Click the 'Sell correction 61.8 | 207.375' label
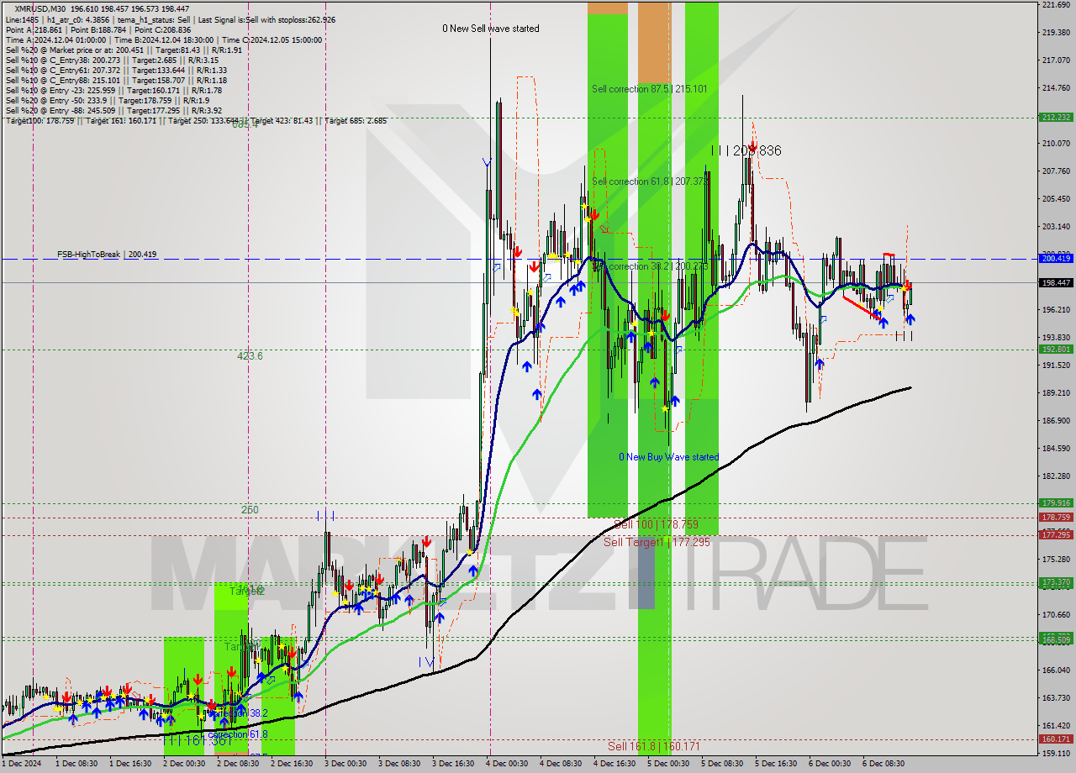Viewport: 1076px width, 773px height. pos(651,181)
